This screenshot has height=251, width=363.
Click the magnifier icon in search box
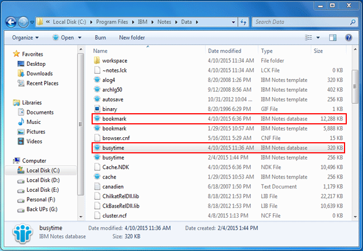(x=352, y=22)
